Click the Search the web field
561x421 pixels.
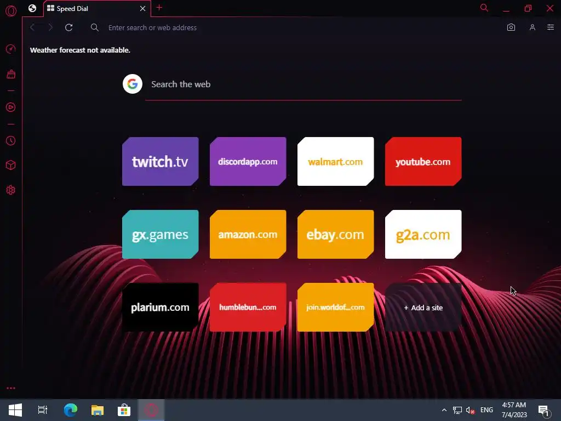point(304,84)
